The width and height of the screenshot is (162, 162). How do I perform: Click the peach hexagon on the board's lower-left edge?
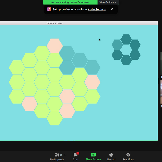[29, 104]
